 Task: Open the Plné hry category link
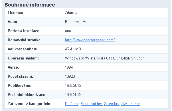[x=72, y=104]
